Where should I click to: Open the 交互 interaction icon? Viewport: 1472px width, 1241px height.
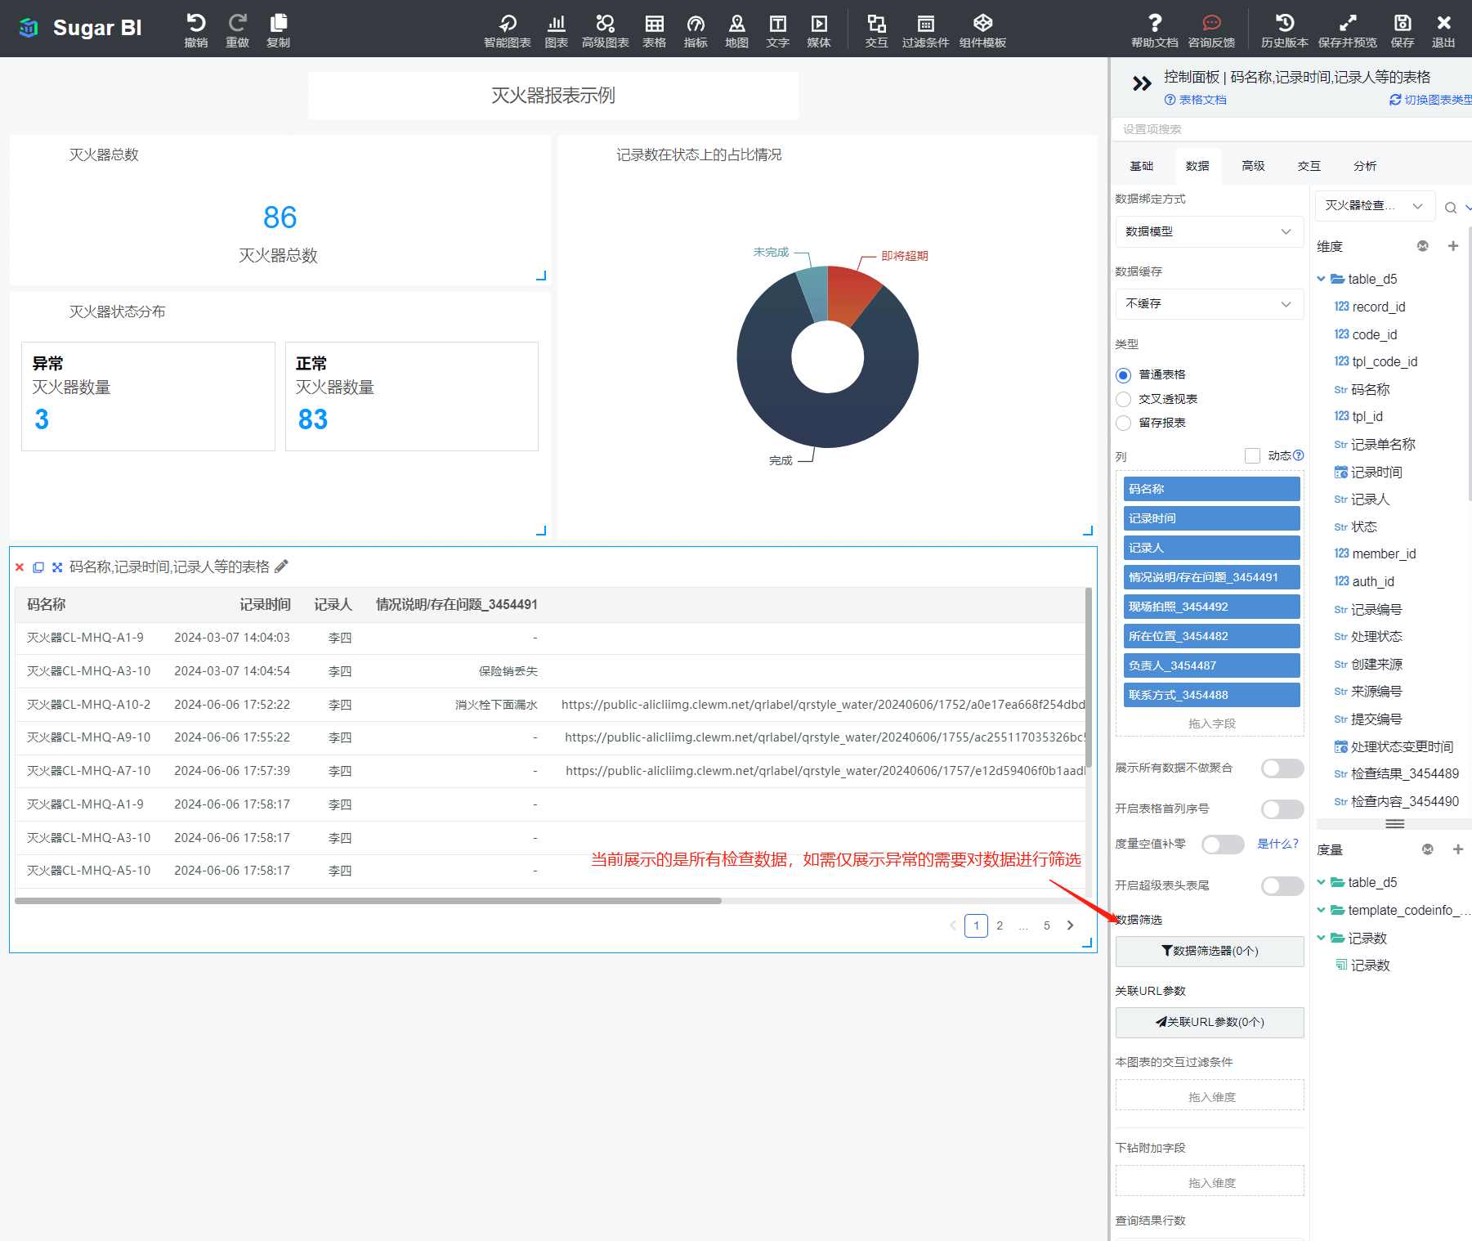876,23
